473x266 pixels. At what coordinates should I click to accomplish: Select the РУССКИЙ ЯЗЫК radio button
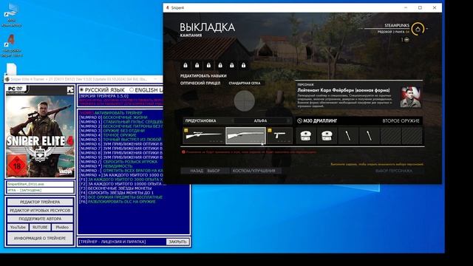[81, 90]
